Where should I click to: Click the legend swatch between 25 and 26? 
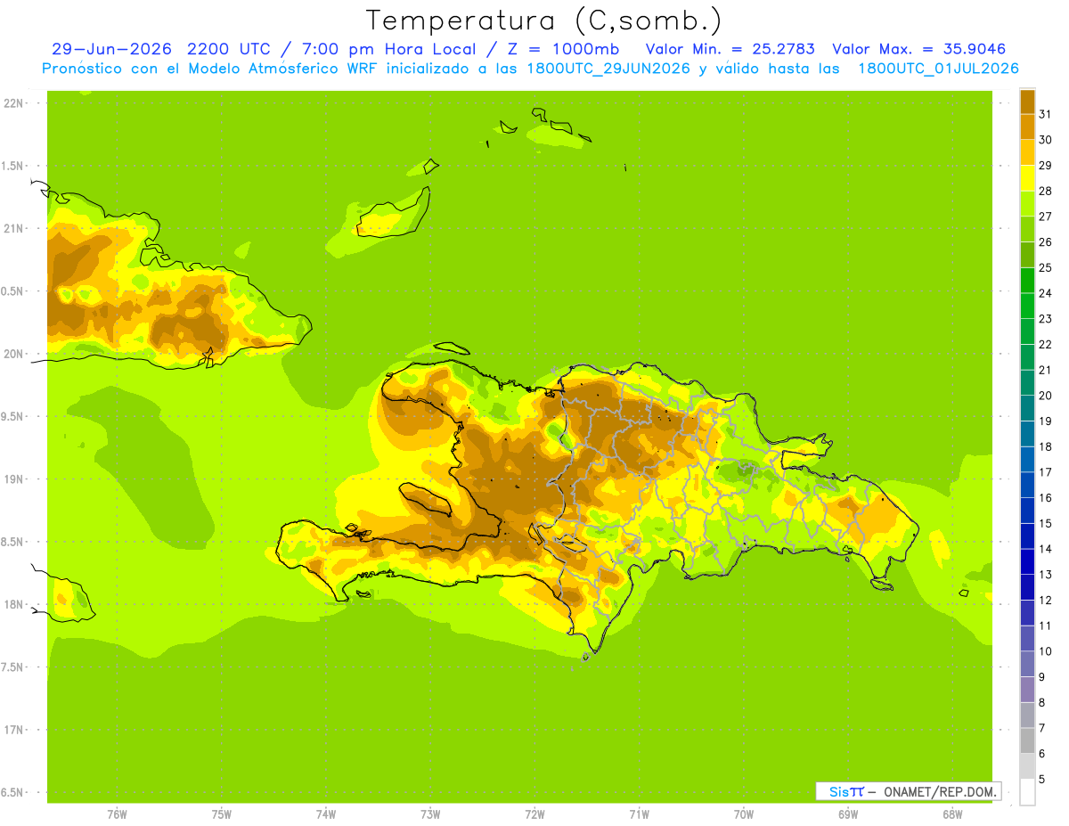1027,255
